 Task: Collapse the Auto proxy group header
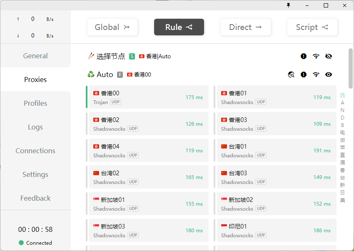(105, 75)
